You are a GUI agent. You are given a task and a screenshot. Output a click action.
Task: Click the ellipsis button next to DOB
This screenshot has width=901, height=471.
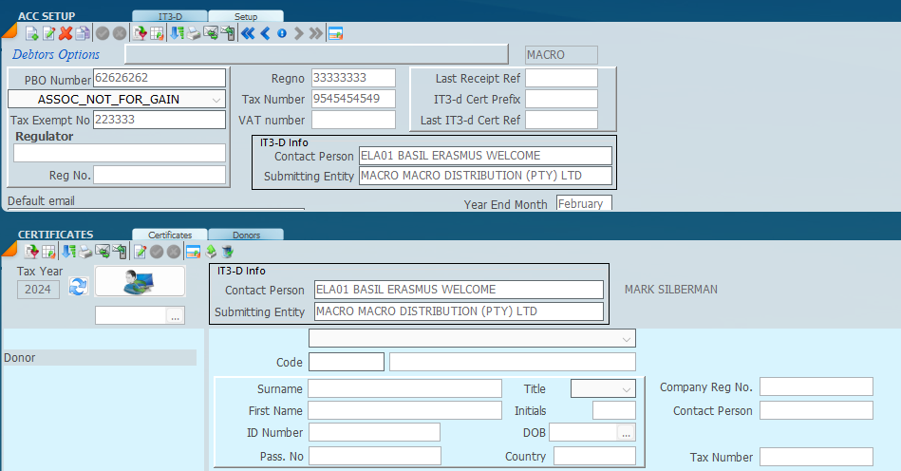[625, 433]
